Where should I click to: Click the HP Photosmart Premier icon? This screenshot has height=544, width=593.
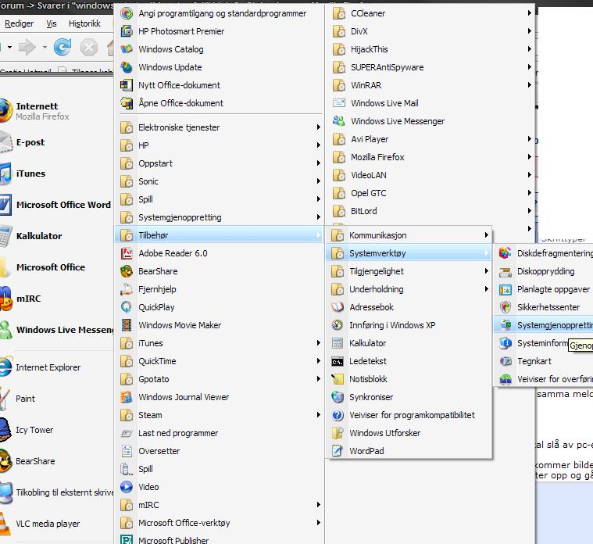pyautogui.click(x=127, y=31)
